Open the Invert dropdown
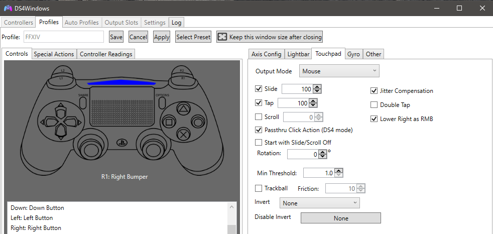Image resolution: width=493 pixels, height=234 pixels. pyautogui.click(x=319, y=203)
